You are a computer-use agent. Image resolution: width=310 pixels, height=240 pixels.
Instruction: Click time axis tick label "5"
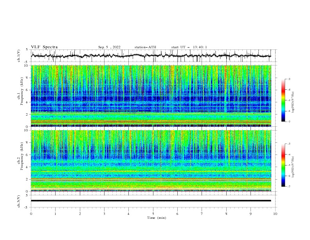(x=153, y=214)
